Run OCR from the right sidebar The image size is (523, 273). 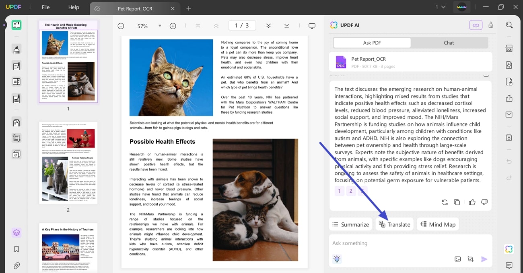click(509, 48)
